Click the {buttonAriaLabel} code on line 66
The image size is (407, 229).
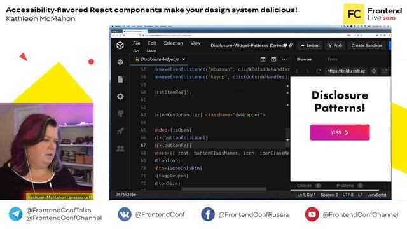(x=185, y=138)
